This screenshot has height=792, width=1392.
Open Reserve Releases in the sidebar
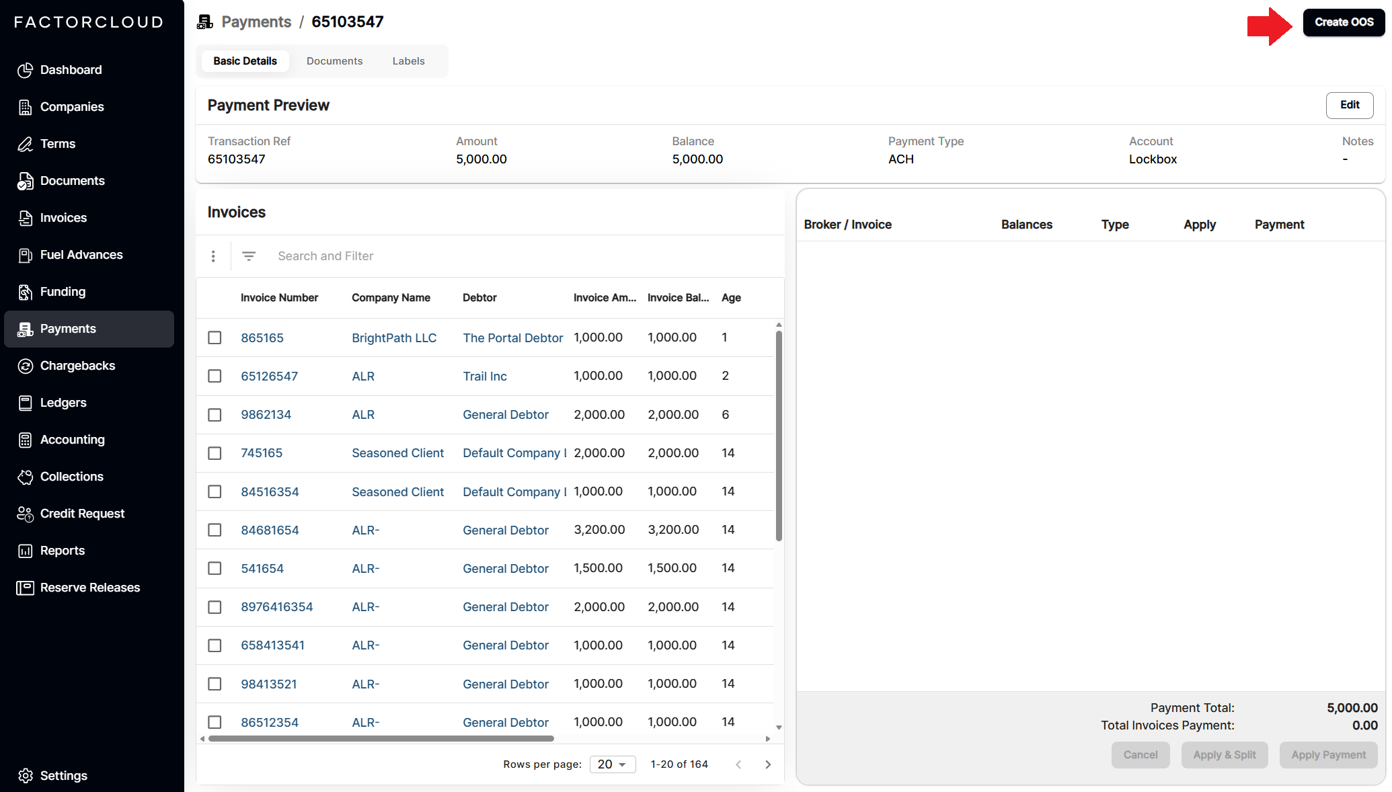click(x=90, y=588)
